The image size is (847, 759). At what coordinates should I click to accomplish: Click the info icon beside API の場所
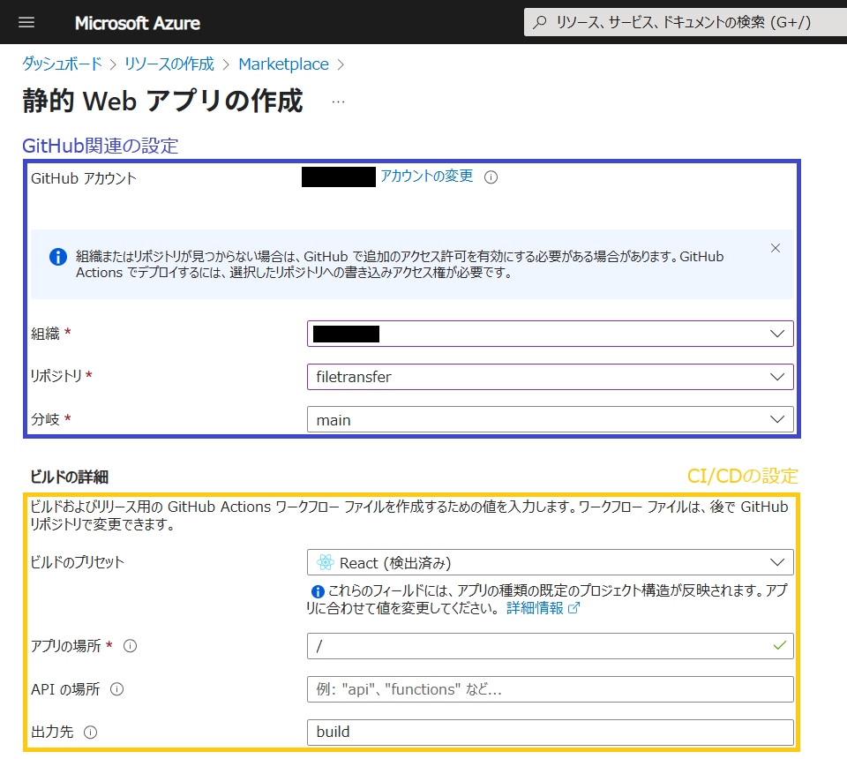(x=116, y=688)
